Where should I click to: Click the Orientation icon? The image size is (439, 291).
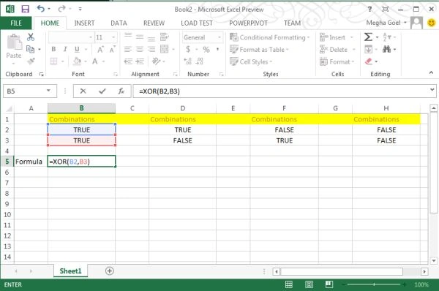(157, 61)
